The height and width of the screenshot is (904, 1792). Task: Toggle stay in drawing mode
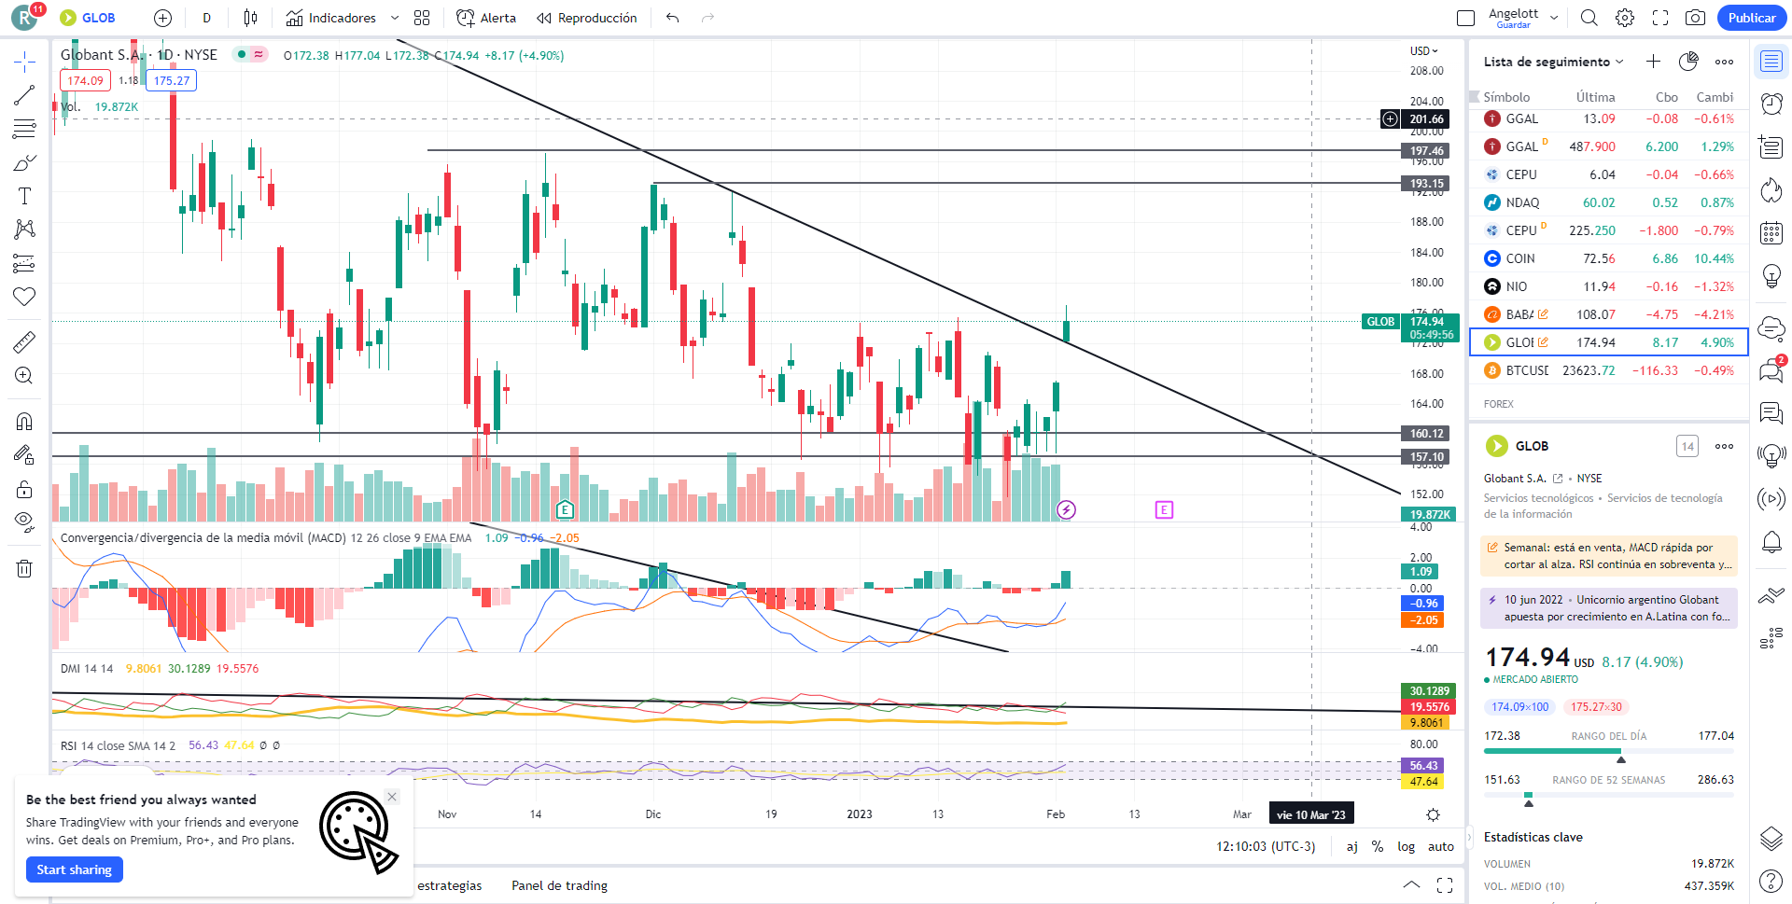coord(24,455)
